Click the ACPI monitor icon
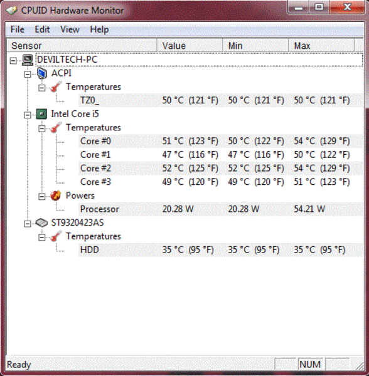This screenshot has width=369, height=376. pos(42,73)
